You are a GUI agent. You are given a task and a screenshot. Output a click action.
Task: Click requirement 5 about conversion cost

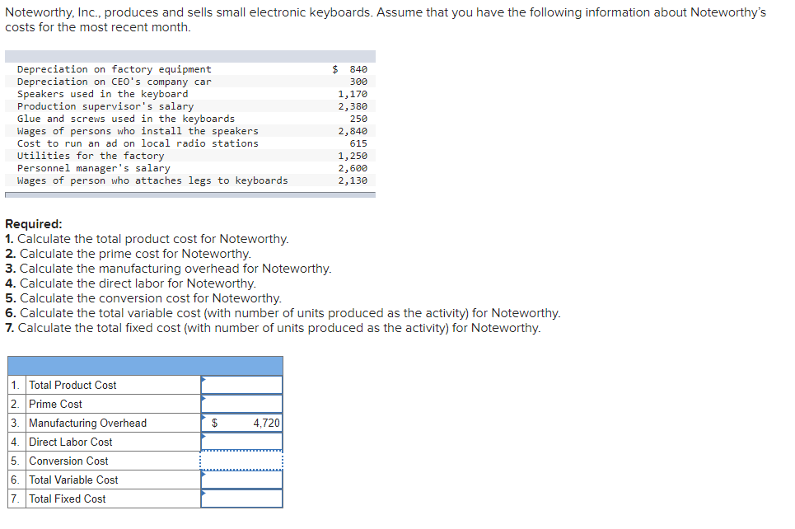[x=143, y=298]
